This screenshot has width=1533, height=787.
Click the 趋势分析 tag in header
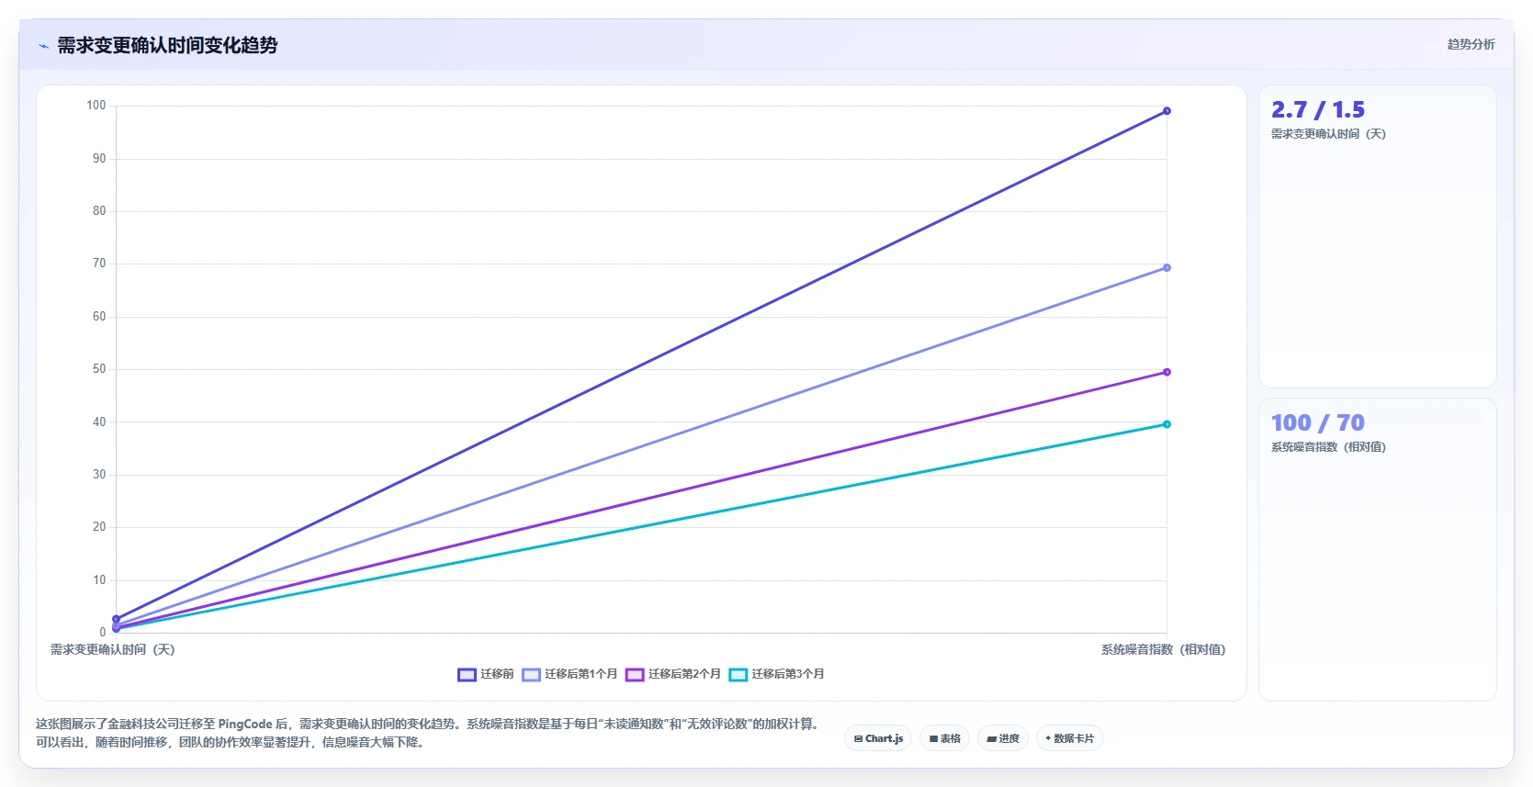(x=1471, y=44)
